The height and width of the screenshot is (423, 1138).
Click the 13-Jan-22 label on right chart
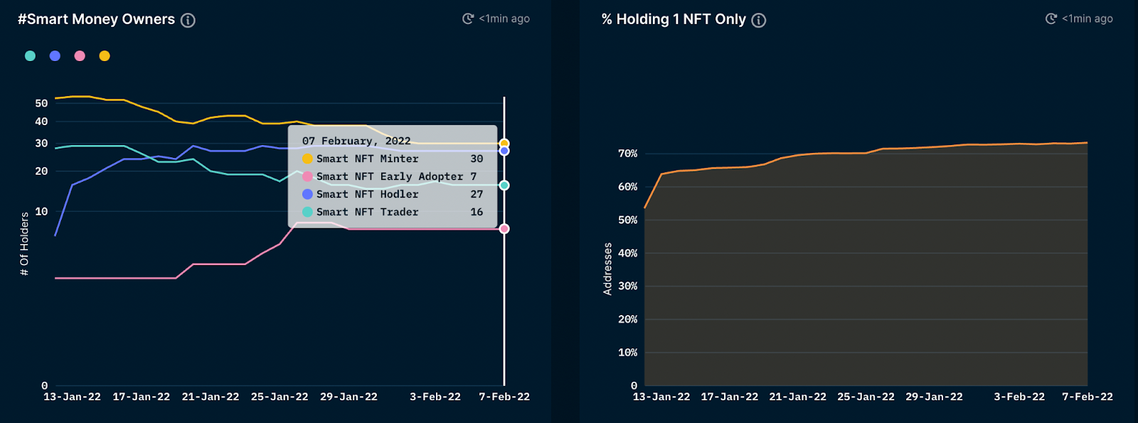tap(661, 397)
